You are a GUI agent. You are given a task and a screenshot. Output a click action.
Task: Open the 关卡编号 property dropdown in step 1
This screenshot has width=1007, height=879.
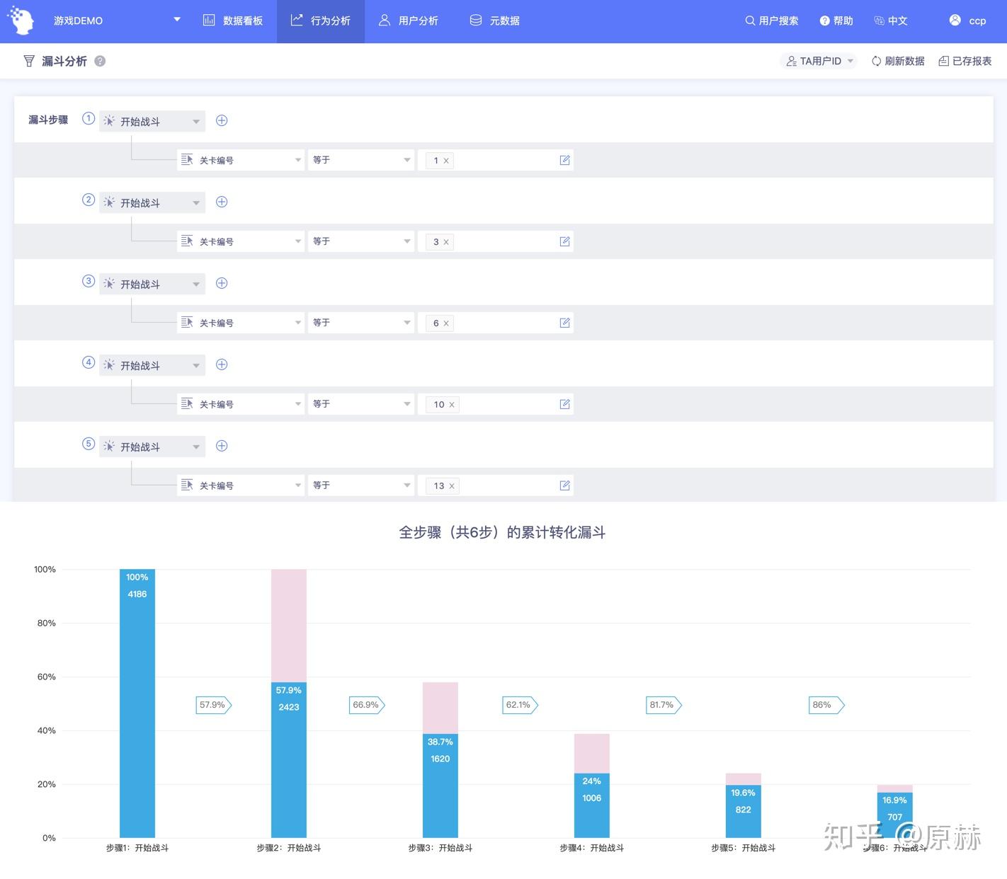pos(241,160)
